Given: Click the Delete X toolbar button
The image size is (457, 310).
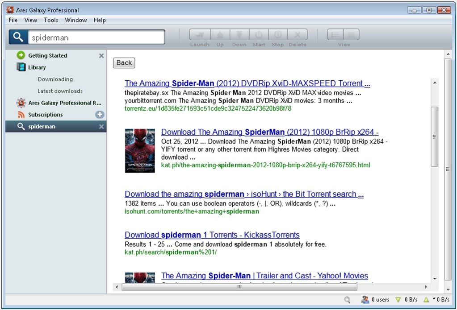Looking at the screenshot, I should tap(298, 35).
